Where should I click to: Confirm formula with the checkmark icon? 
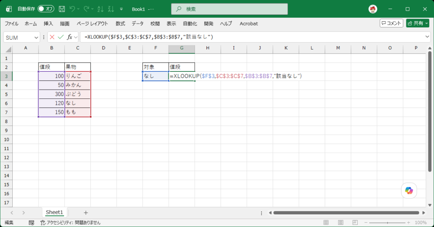61,37
